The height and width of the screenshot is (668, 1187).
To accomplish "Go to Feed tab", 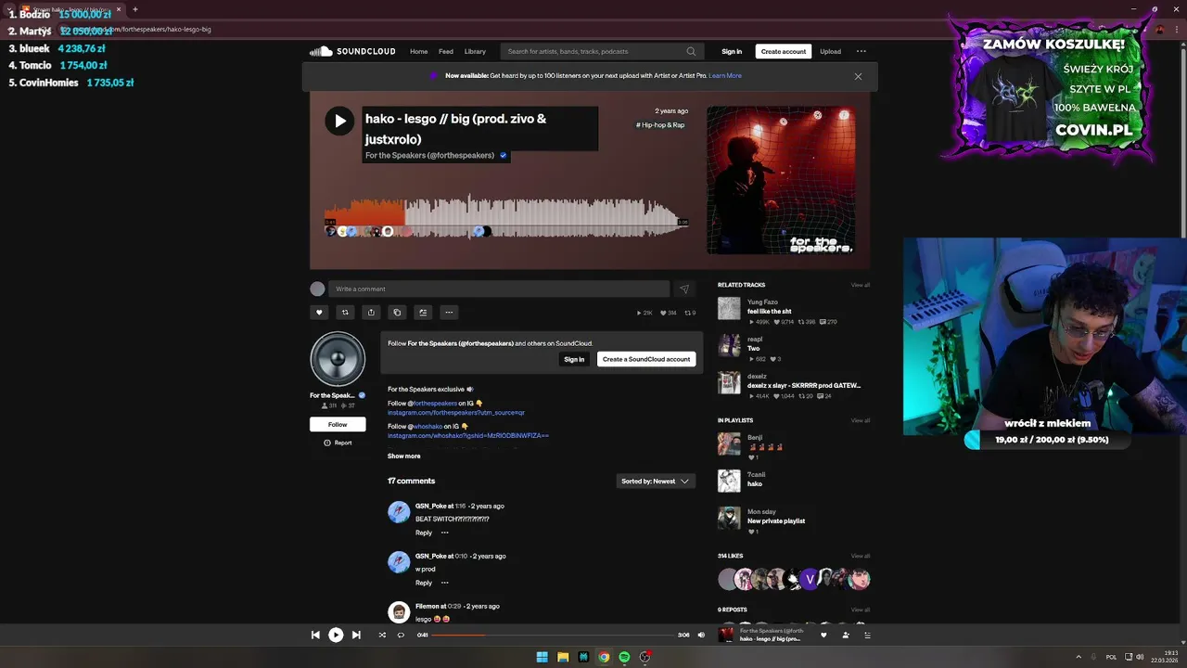I will coord(446,51).
